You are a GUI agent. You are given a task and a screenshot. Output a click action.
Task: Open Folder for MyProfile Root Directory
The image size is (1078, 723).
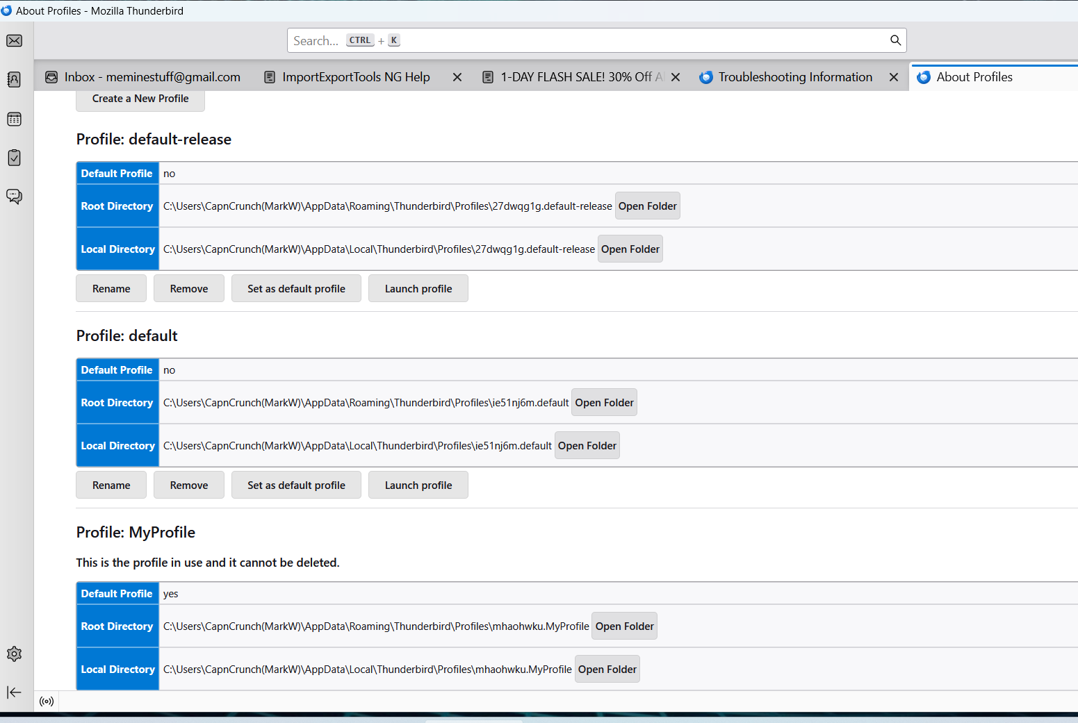[624, 626]
